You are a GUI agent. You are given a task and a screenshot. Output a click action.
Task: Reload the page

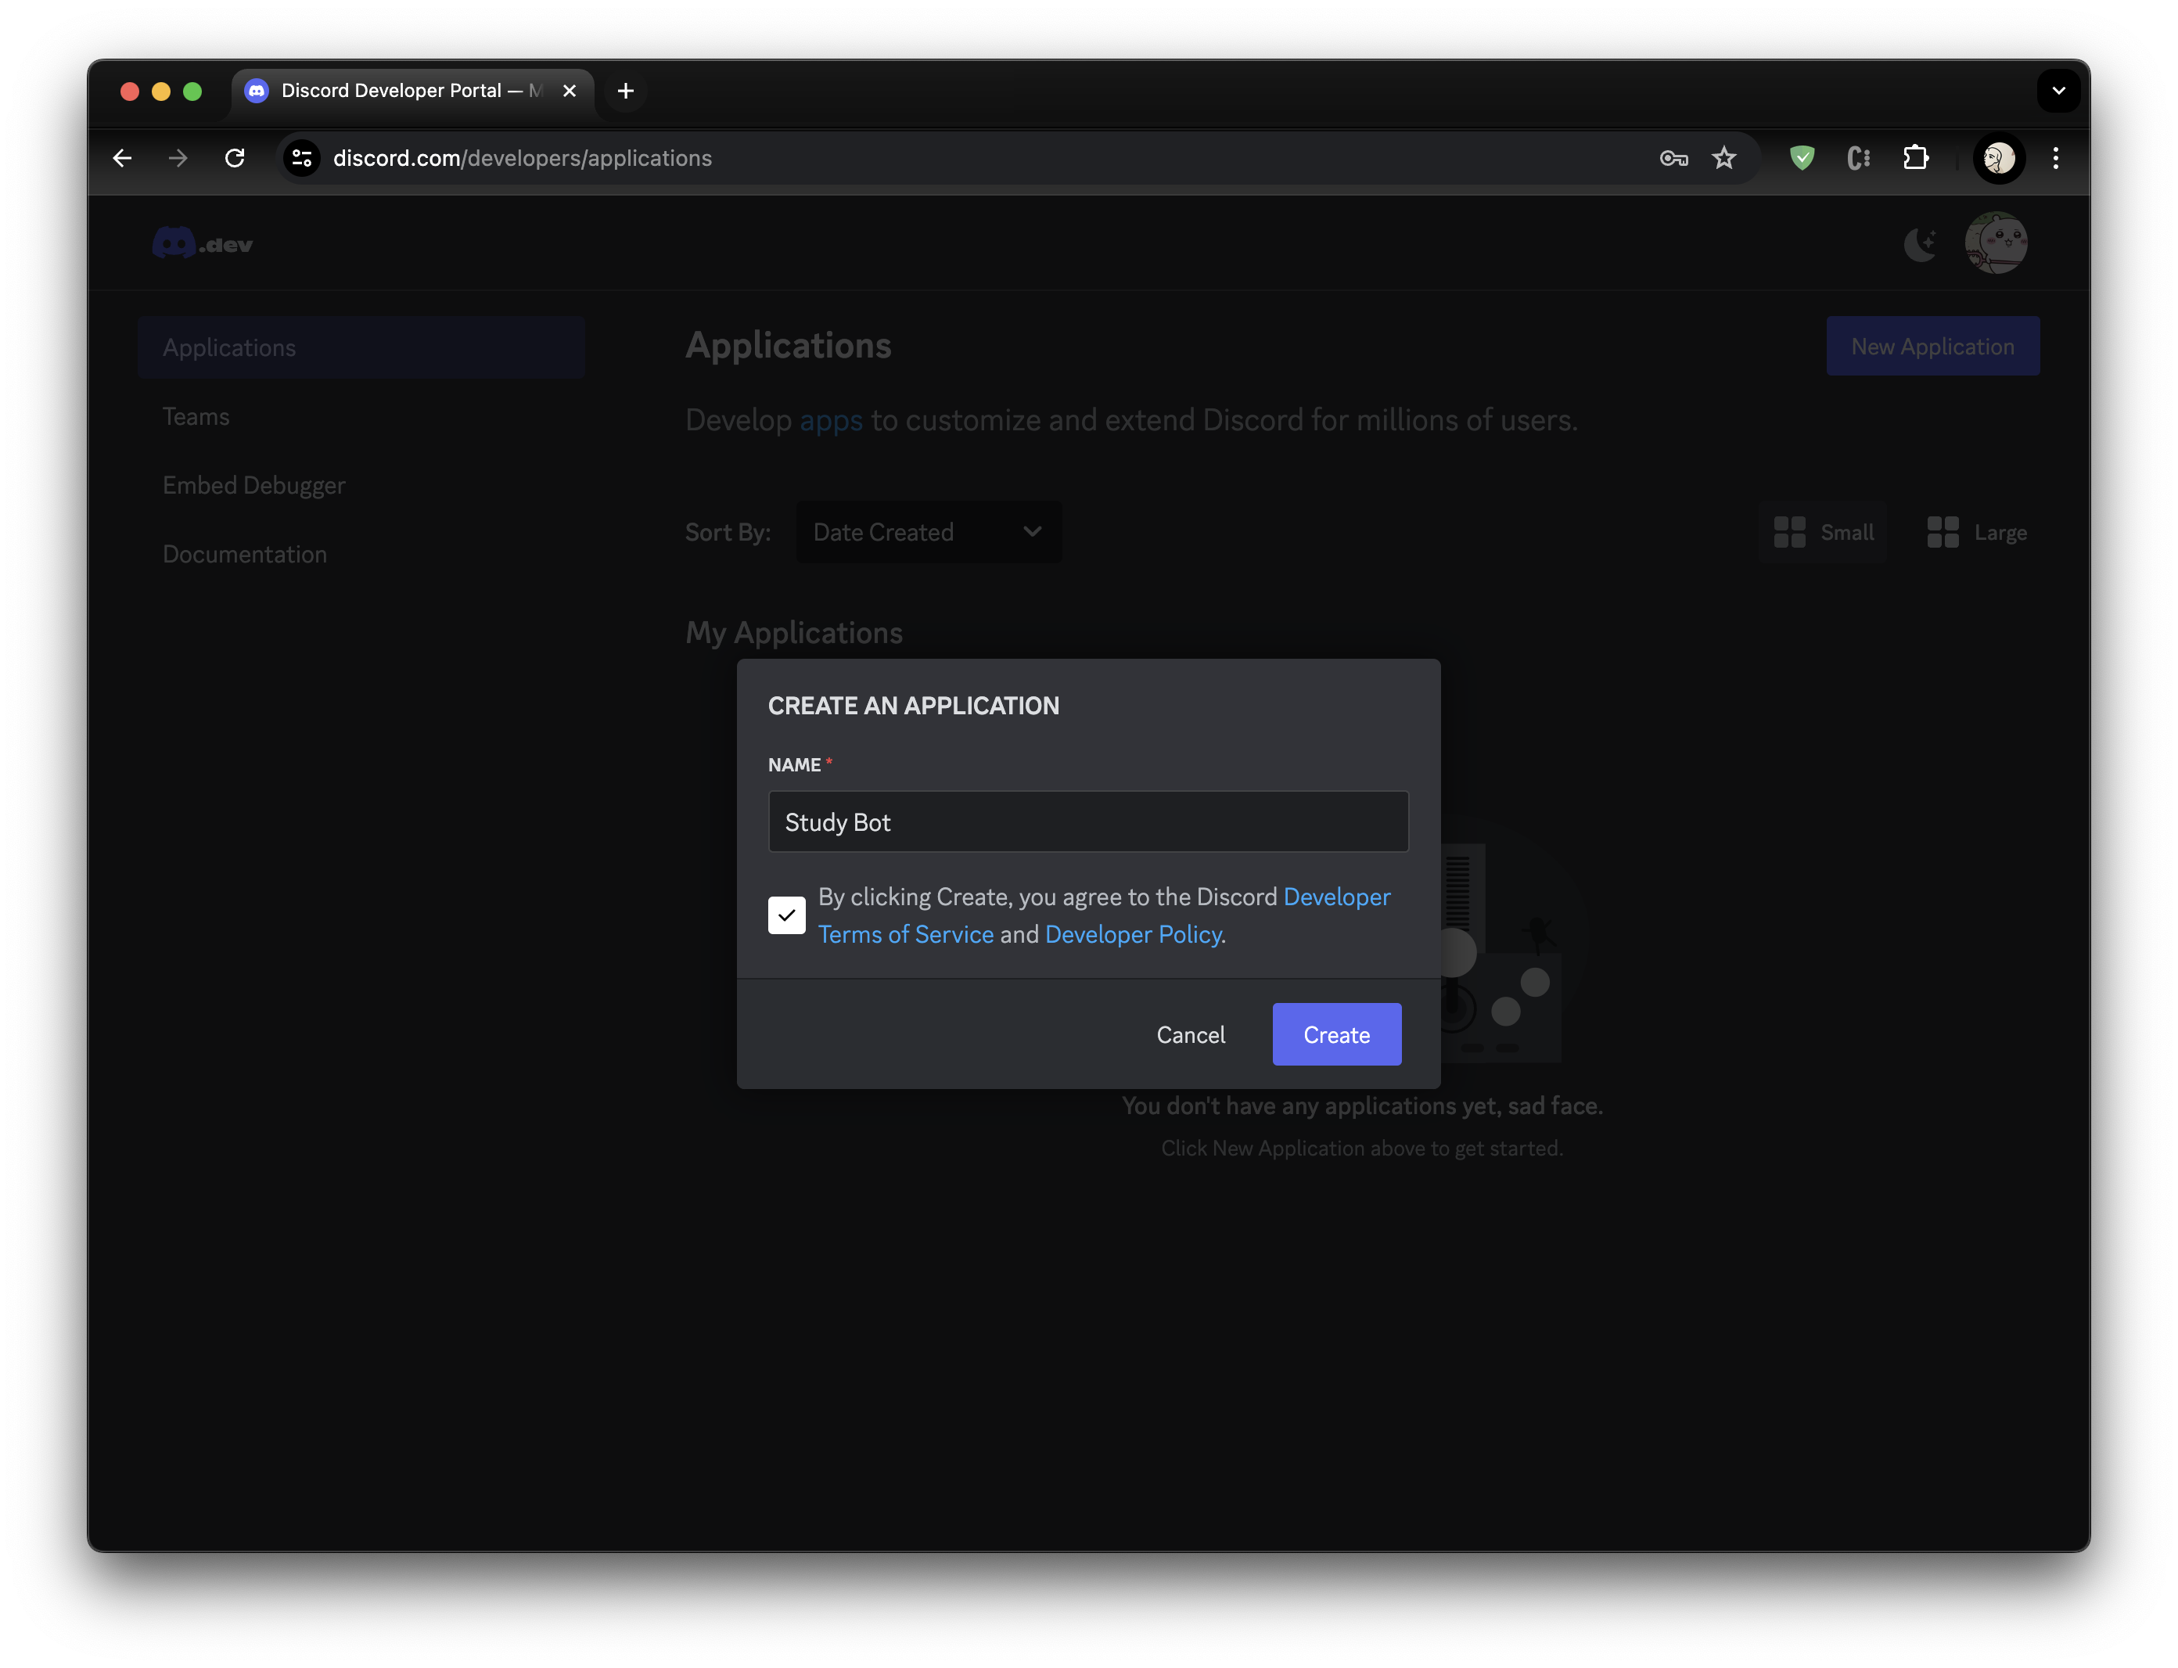(x=234, y=158)
